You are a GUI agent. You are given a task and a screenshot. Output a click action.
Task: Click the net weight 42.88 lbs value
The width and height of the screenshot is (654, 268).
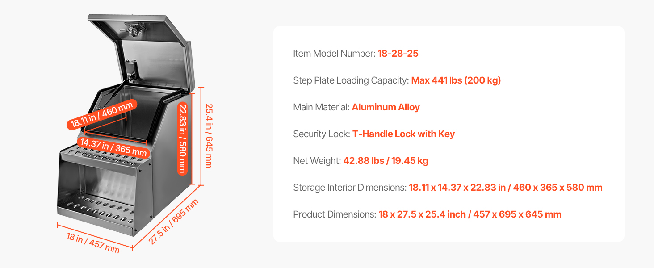pos(386,161)
